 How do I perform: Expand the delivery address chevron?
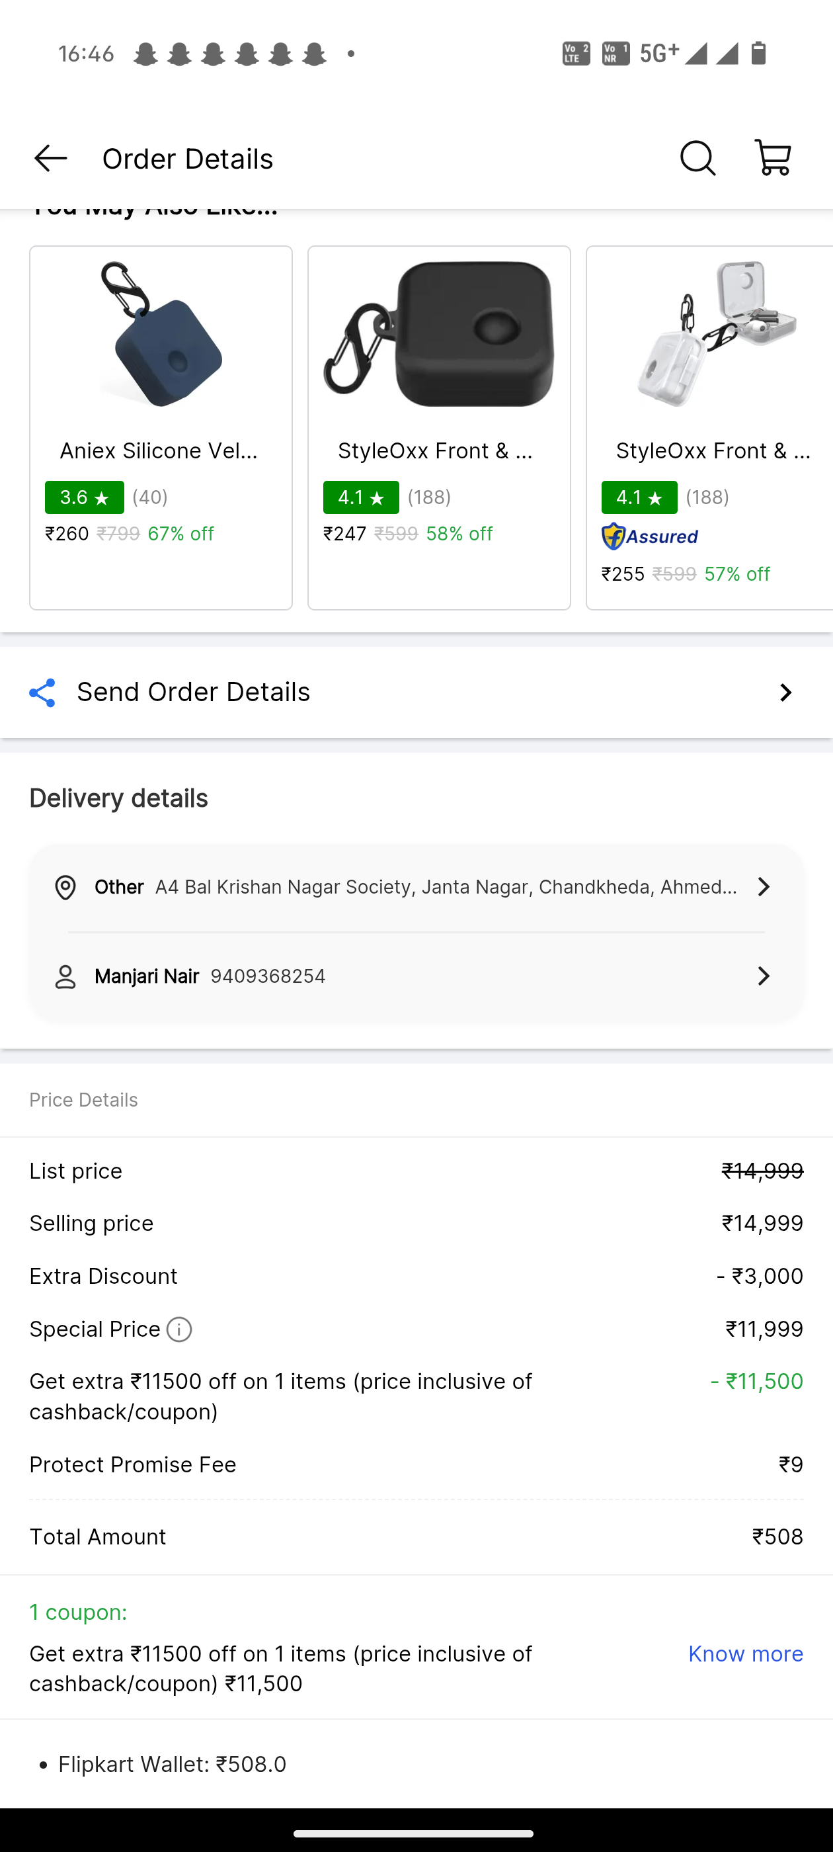[x=764, y=887]
